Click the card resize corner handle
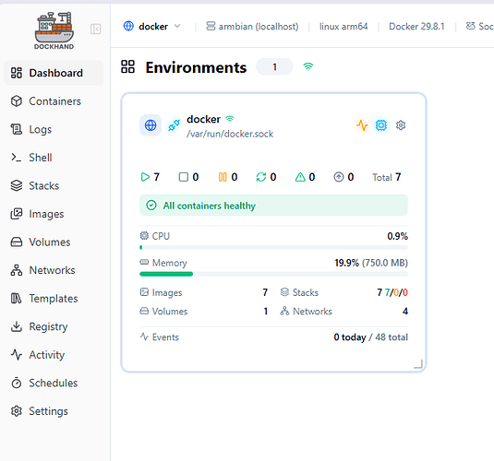This screenshot has width=494, height=461. point(418,364)
